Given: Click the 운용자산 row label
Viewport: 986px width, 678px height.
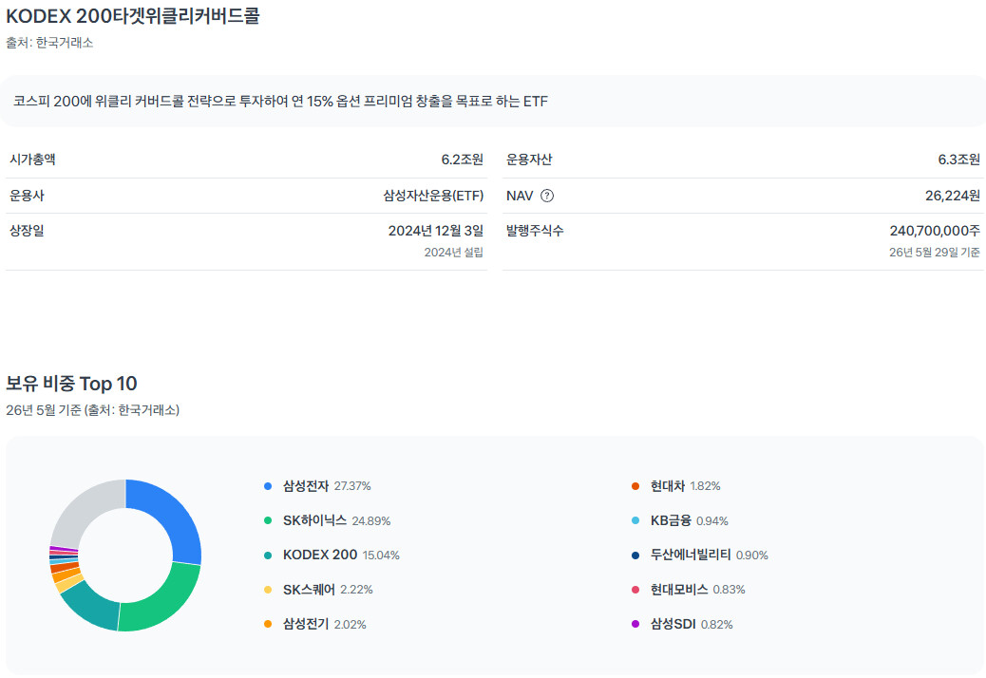Looking at the screenshot, I should pos(529,160).
